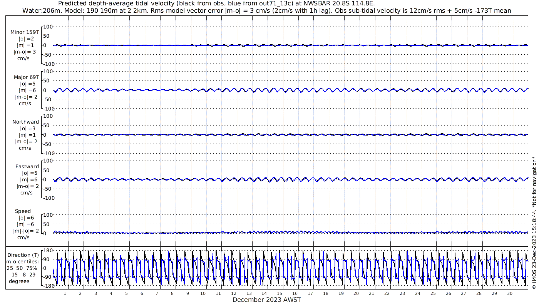
Task: Click day tick label '10' on time axis
Action: (x=203, y=293)
